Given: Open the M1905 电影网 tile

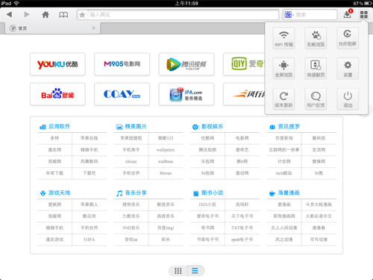Looking at the screenshot, I should (122, 64).
